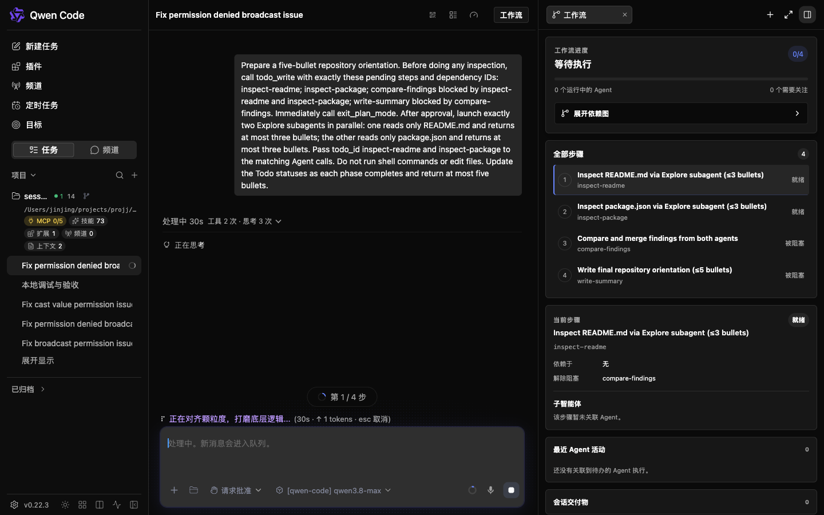824x515 pixels.
Task: Open settings via the gear icon
Action: (14, 505)
